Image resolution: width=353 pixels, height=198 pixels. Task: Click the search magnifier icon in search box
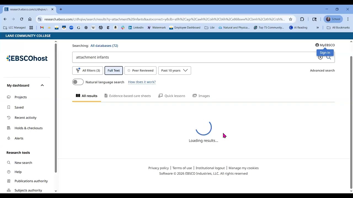[328, 57]
